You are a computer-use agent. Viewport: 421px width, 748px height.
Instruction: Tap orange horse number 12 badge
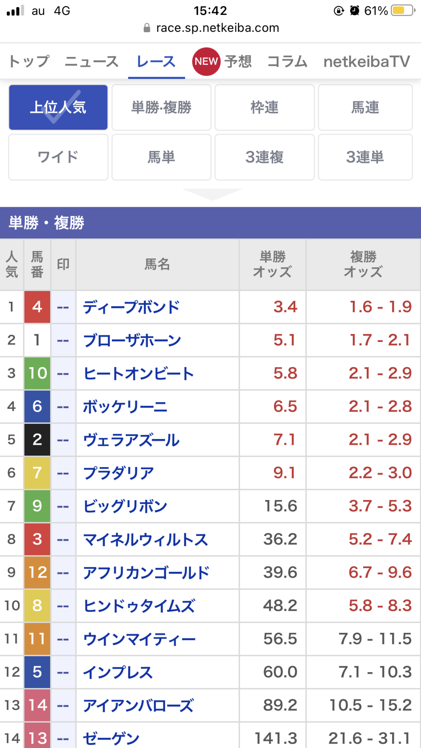(x=37, y=572)
